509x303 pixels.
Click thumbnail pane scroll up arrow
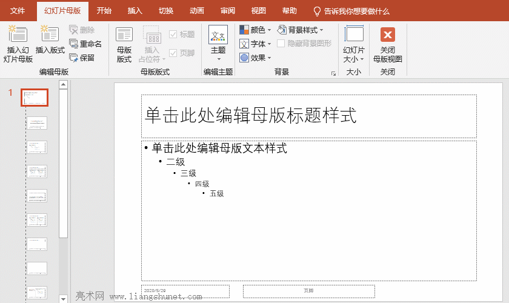pyautogui.click(x=63, y=84)
